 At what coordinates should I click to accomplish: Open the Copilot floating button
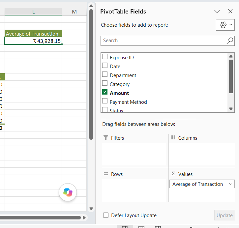(68, 192)
